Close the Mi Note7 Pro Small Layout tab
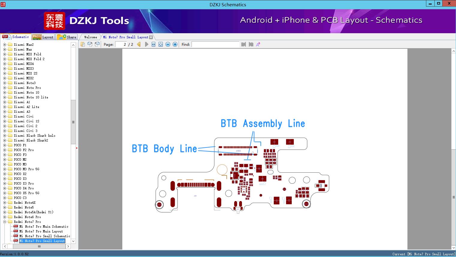This screenshot has height=257, width=456. coord(151,37)
